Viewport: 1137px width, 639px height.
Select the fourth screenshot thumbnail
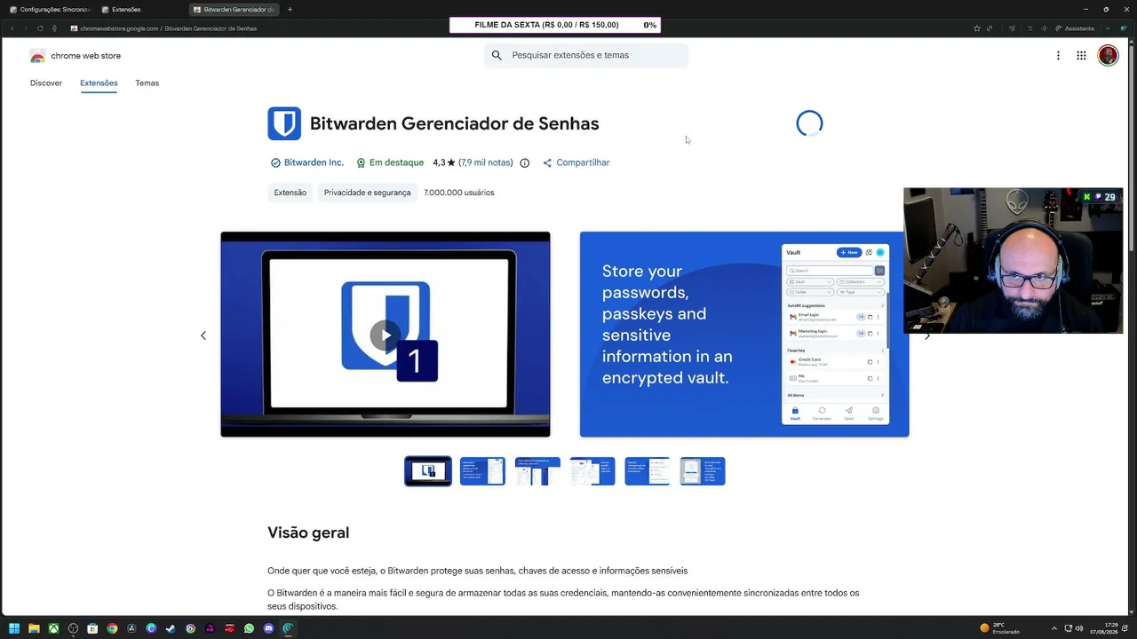[592, 471]
